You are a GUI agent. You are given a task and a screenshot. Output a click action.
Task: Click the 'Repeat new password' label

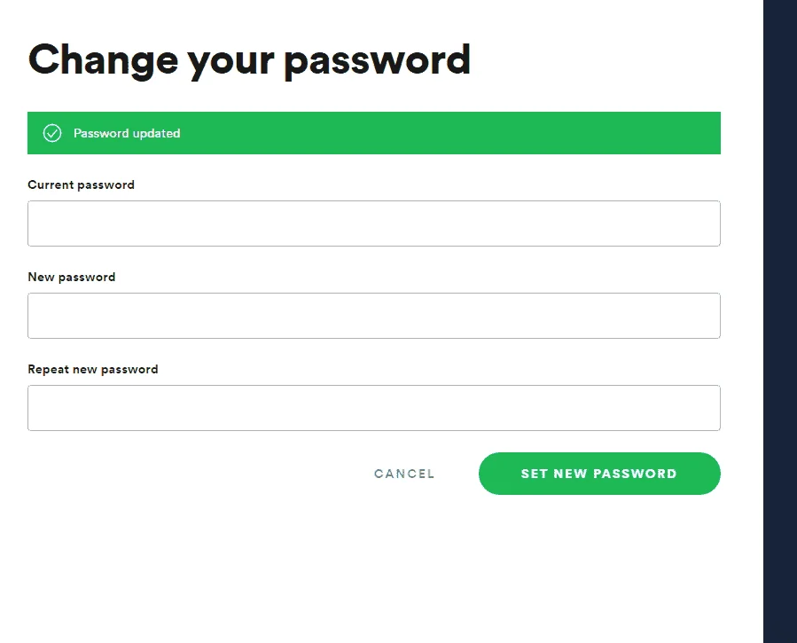tap(93, 370)
